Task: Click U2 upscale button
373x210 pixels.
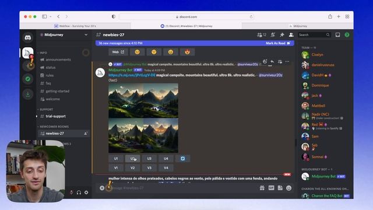Action: [x=132, y=159]
